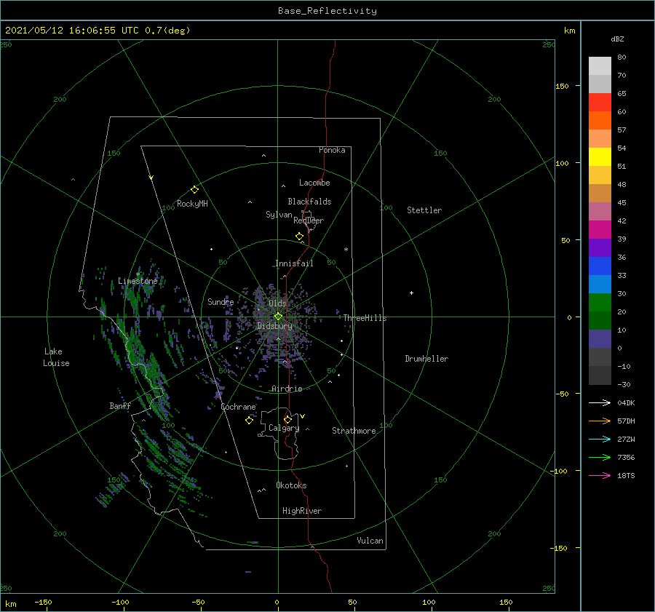The image size is (655, 612).
Task: Click the Innisfail label
Action: [x=294, y=263]
